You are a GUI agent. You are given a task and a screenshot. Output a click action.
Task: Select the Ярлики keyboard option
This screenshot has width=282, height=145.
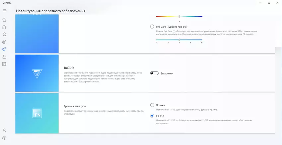[x=152, y=105]
